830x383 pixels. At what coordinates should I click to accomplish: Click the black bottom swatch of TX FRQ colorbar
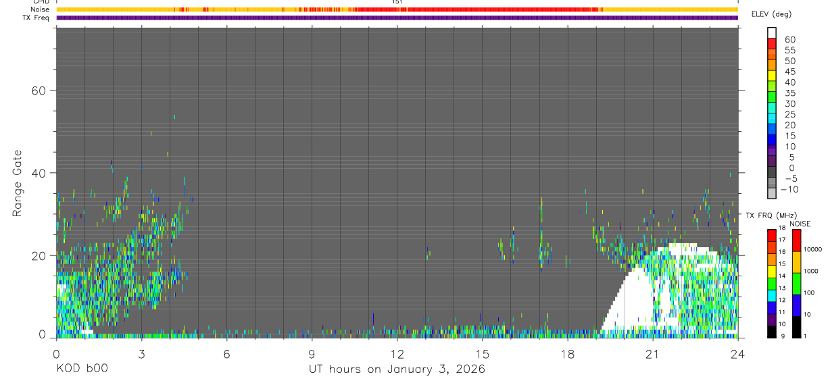[x=772, y=332]
